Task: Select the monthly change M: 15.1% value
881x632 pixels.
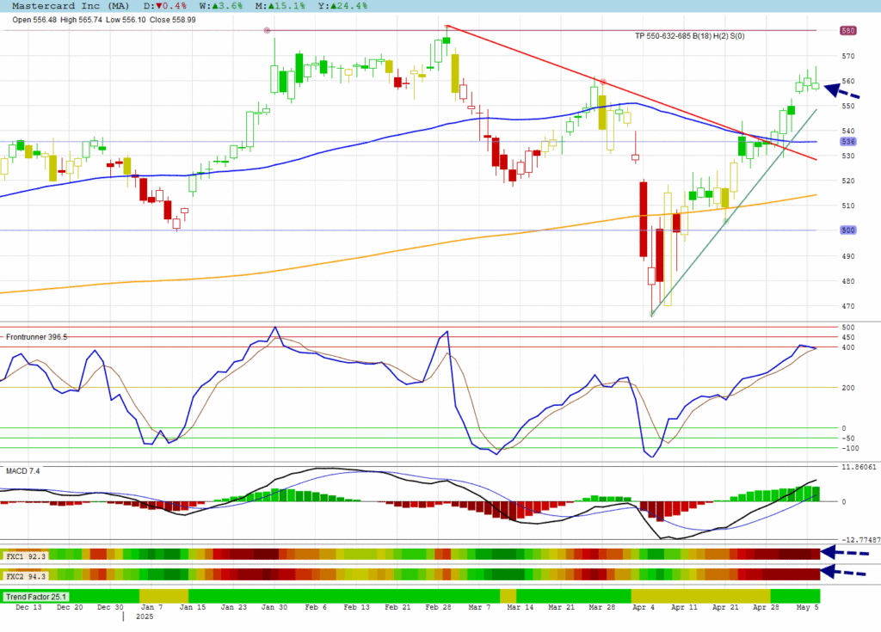Action: click(x=280, y=6)
